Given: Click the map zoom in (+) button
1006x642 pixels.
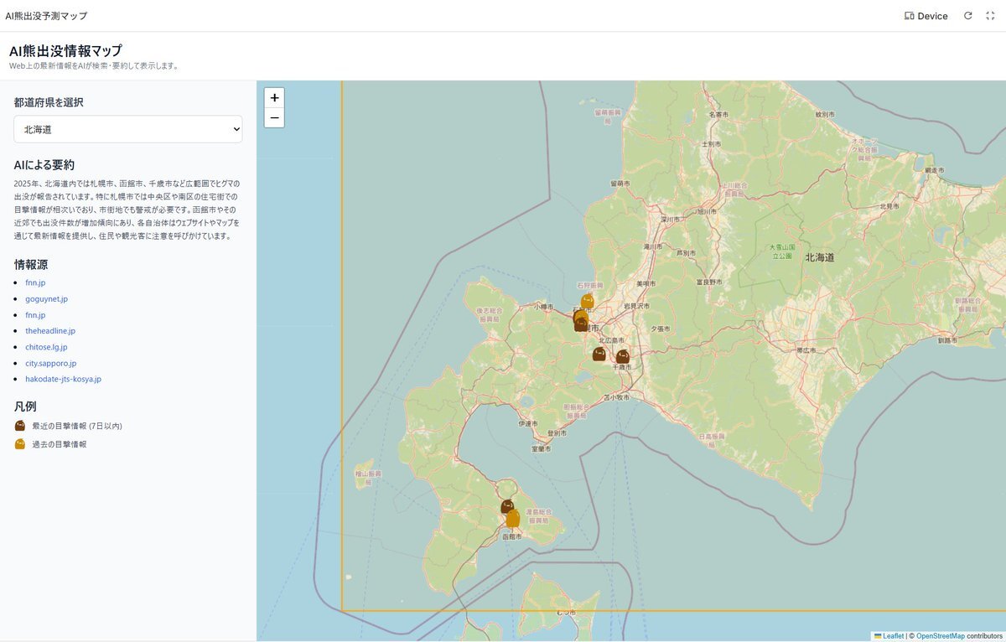Looking at the screenshot, I should [x=274, y=97].
